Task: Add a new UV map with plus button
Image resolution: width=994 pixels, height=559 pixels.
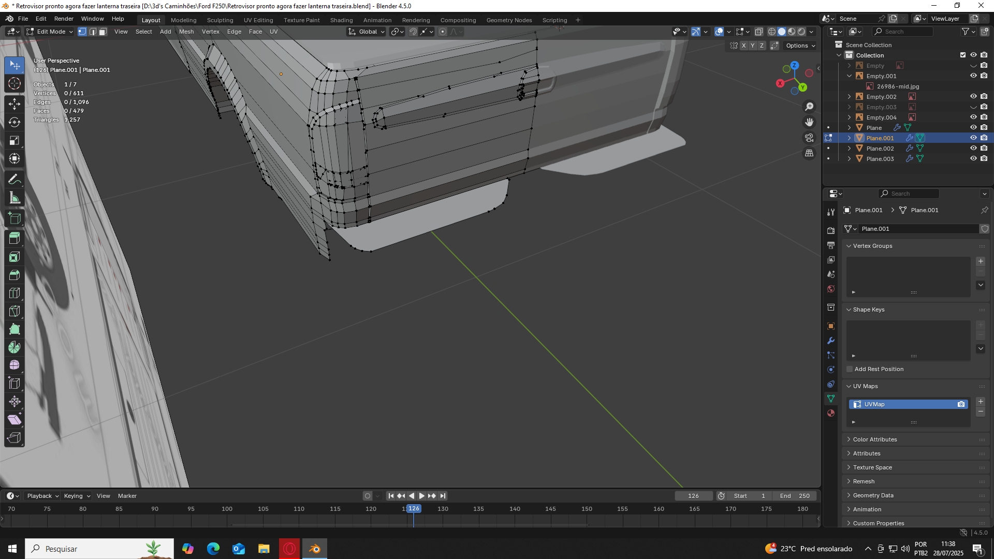Action: [x=981, y=402]
